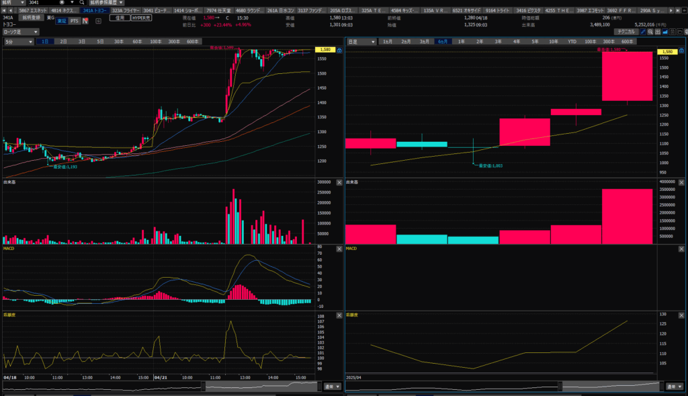Click the tallest daily volume bar
The width and height of the screenshot is (688, 396).
pos(627,216)
